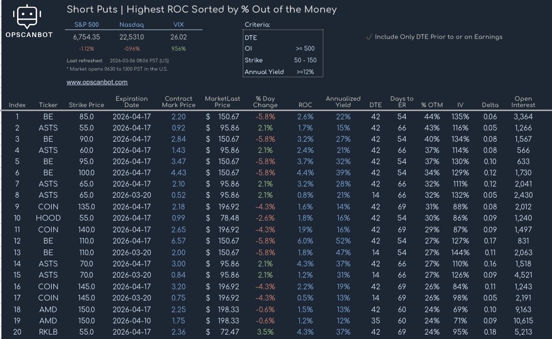The width and height of the screenshot is (552, 339).
Task: Click contract mark price 3.20 in row 16
Action: pos(179,287)
